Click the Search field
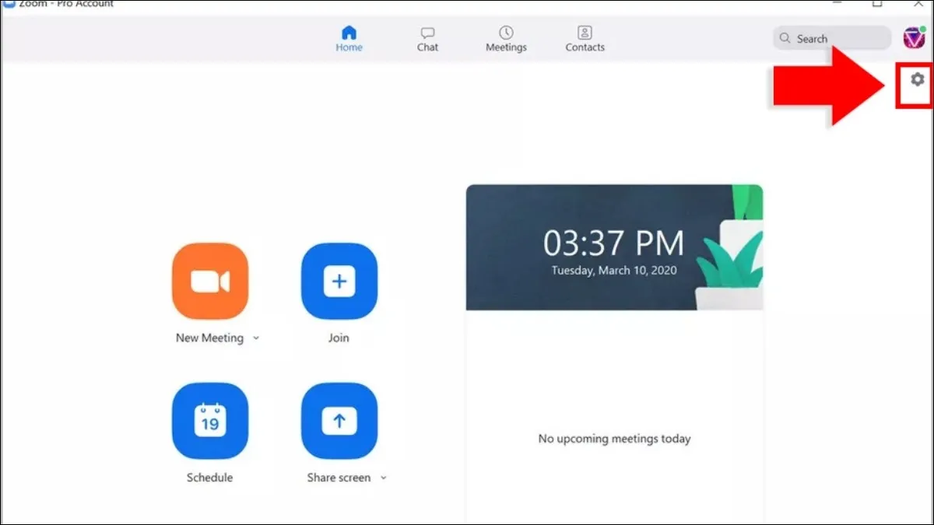Screen dimensions: 934x525 click(831, 37)
